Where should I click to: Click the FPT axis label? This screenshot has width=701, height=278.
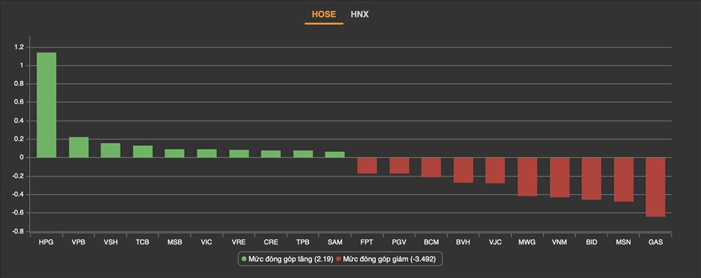click(367, 242)
